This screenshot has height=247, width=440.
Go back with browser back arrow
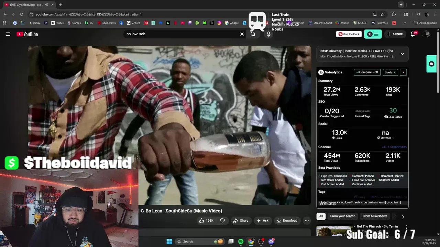click(5, 14)
